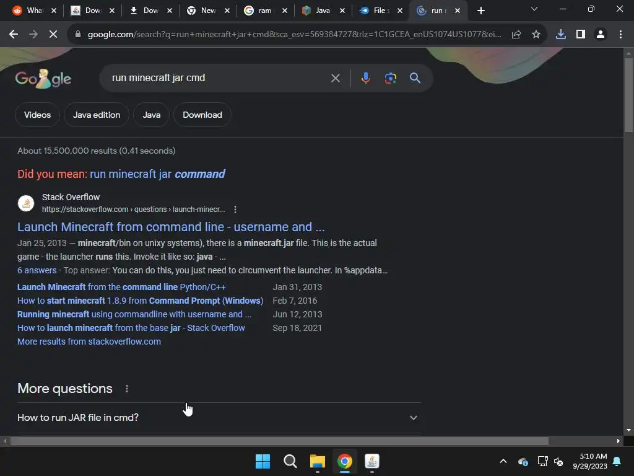634x476 pixels.
Task: Open Windows taskbar search
Action: pos(290,461)
